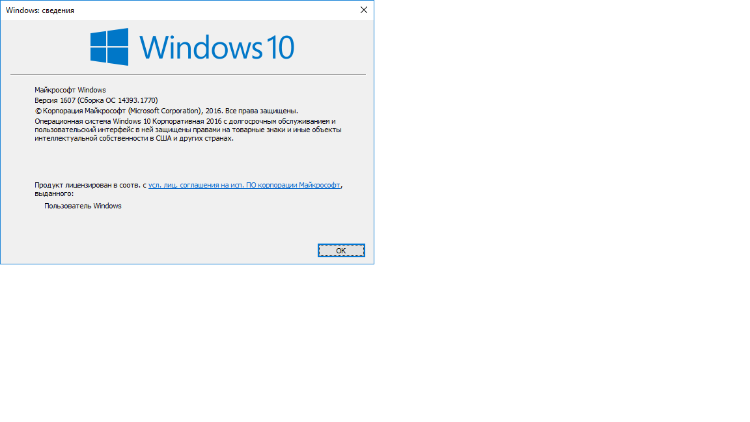The width and height of the screenshot is (750, 422).
Task: Click the OK button
Action: pos(341,250)
